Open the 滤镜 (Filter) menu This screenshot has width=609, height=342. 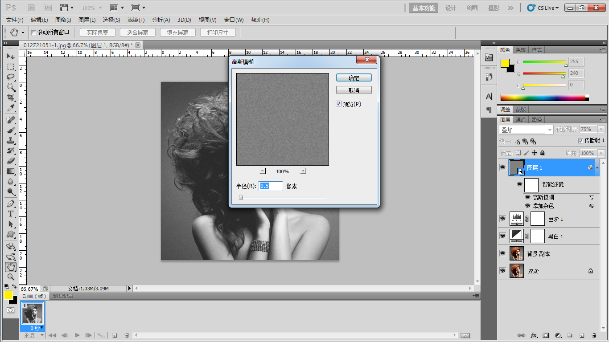pos(136,20)
